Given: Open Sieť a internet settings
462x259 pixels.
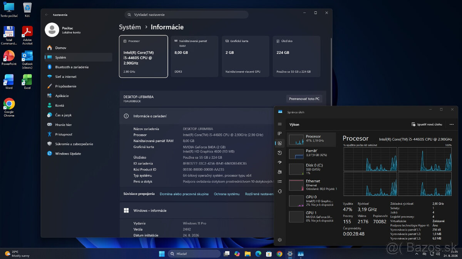Looking at the screenshot, I should [x=78, y=76].
